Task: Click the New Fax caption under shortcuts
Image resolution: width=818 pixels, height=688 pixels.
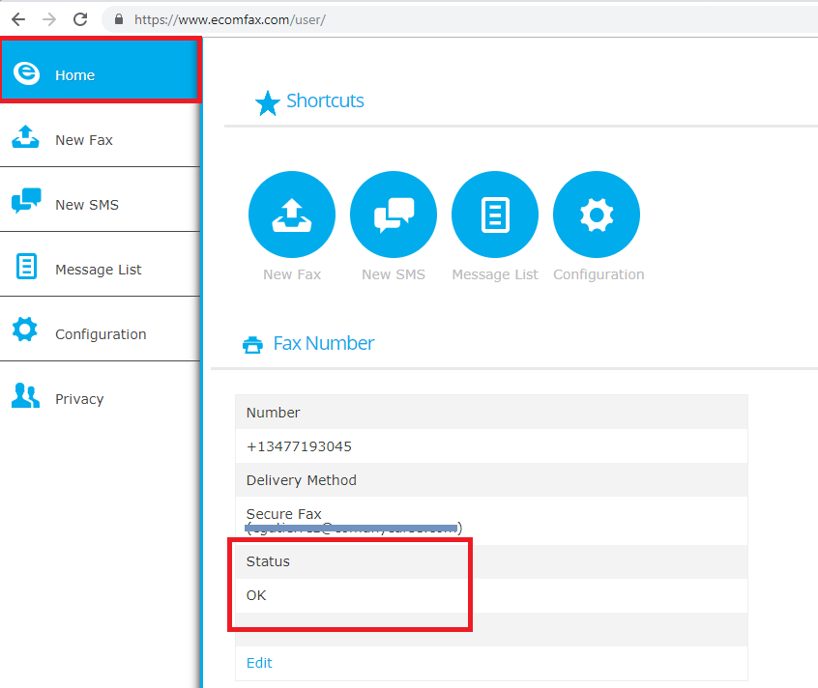Action: 292,274
